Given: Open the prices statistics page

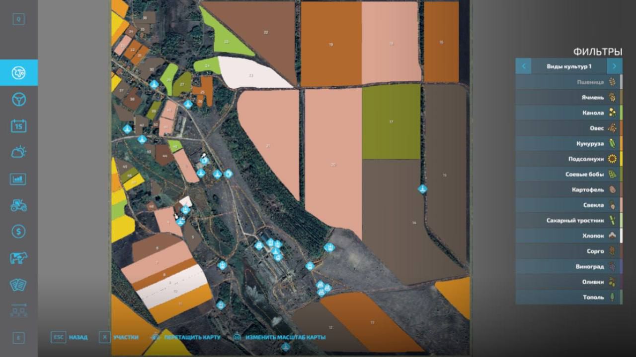Looking at the screenshot, I should 18,179.
